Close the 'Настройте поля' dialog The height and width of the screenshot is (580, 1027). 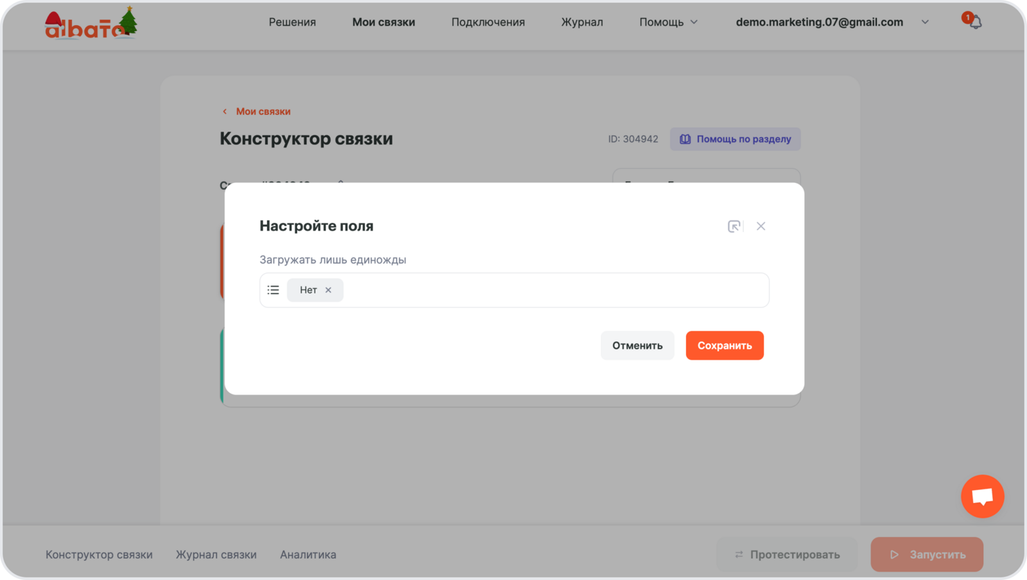[x=761, y=226]
